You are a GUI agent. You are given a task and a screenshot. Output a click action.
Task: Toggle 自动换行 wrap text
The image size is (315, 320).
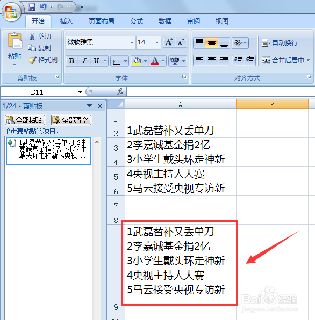[280, 43]
